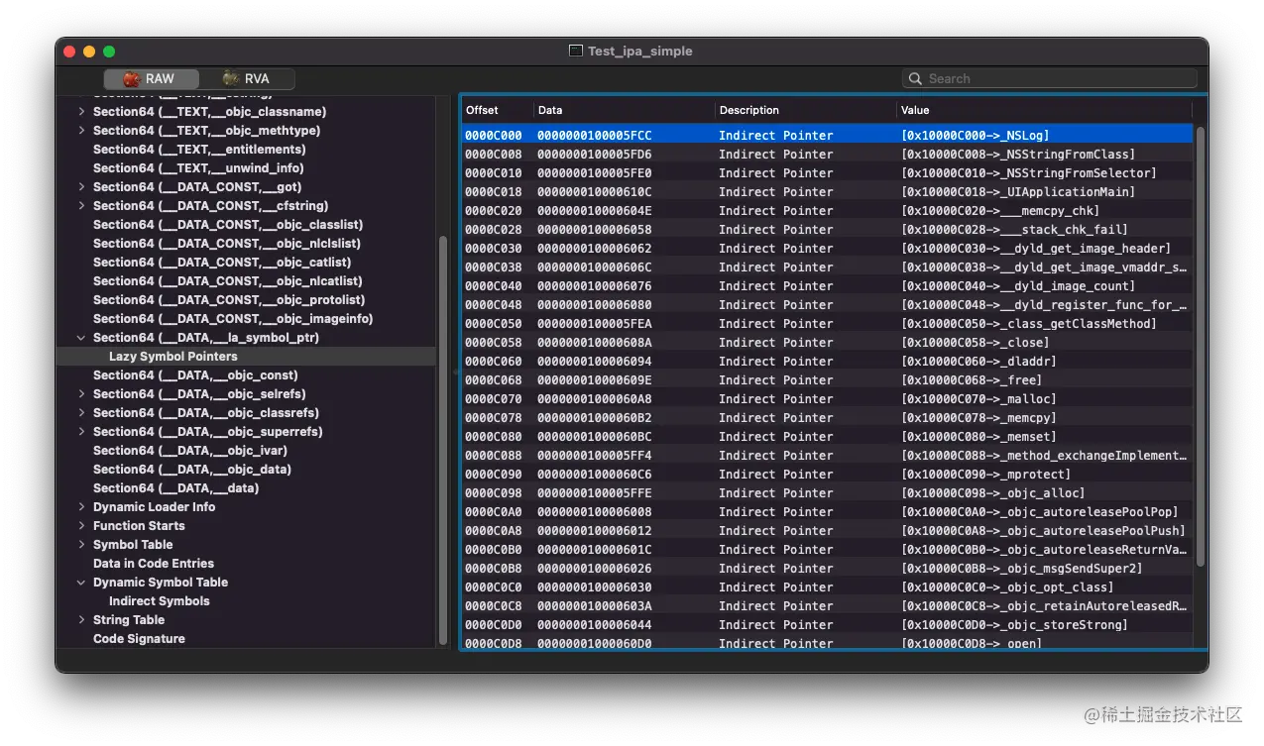Viewport: 1264px width, 746px height.
Task: Select Section64 (__DATA_CONST,__objc_catlist)
Action: click(x=222, y=263)
